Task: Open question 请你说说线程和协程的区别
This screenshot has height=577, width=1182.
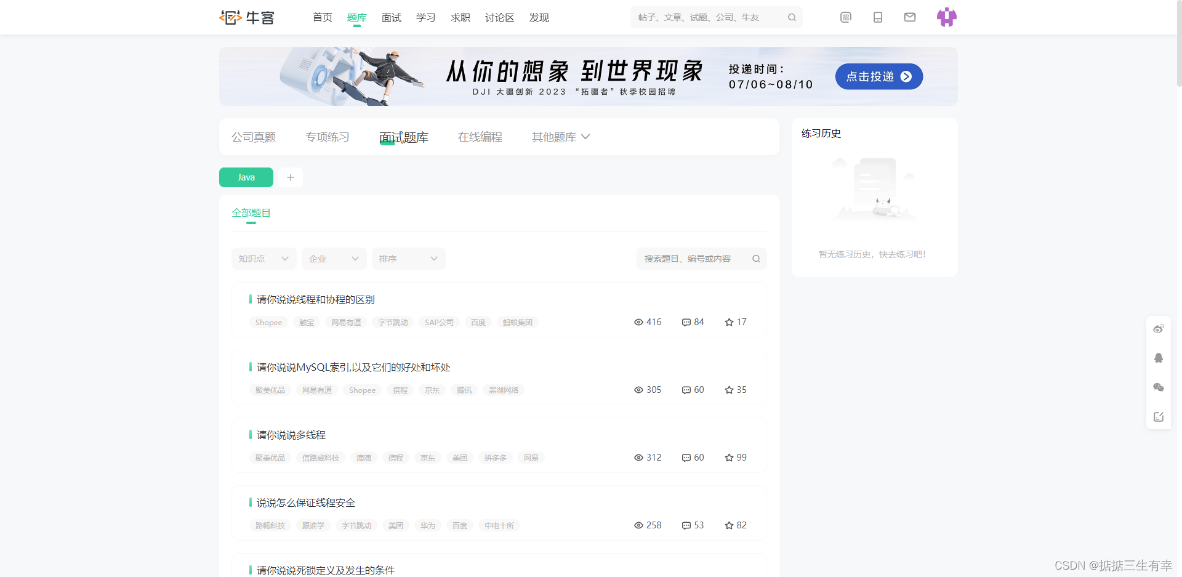Action: click(316, 299)
